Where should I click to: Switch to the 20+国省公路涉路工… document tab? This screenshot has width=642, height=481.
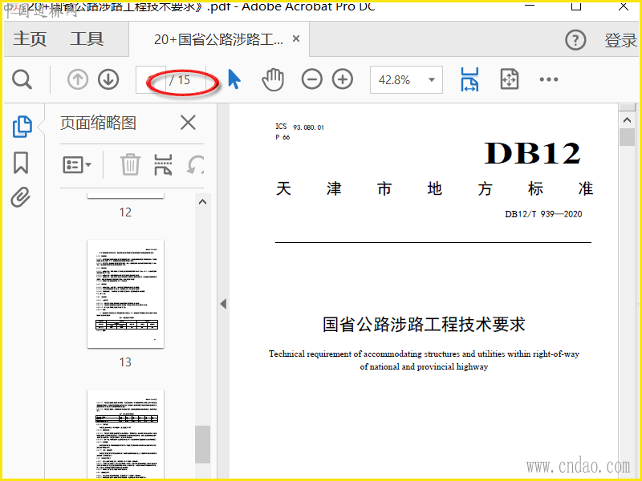click(218, 39)
